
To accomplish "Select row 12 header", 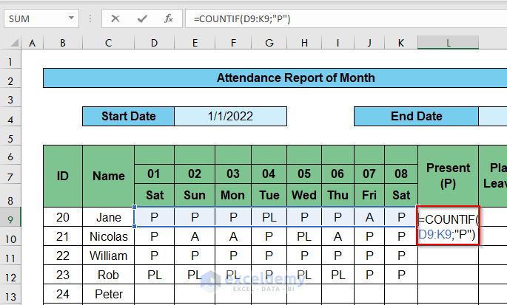I will (x=10, y=275).
